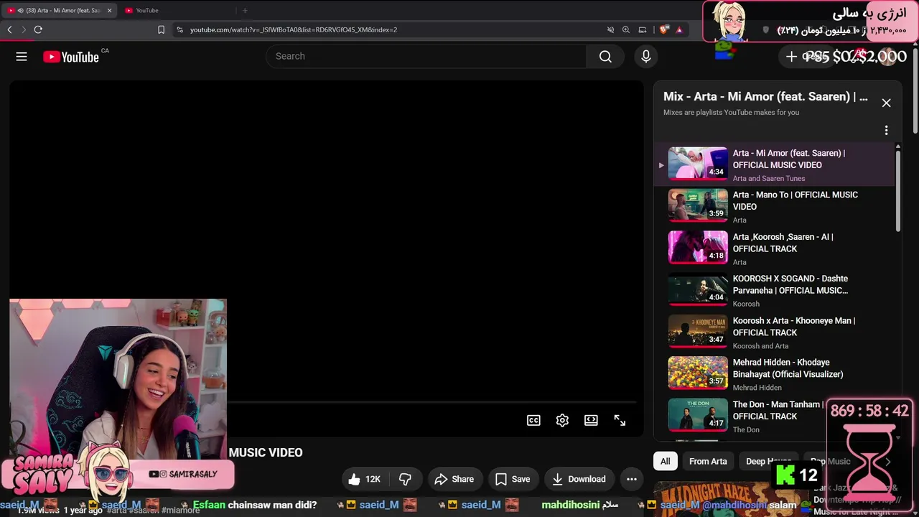Click the Mix - Arta - Mi Amor title
919x517 pixels.
pos(765,96)
